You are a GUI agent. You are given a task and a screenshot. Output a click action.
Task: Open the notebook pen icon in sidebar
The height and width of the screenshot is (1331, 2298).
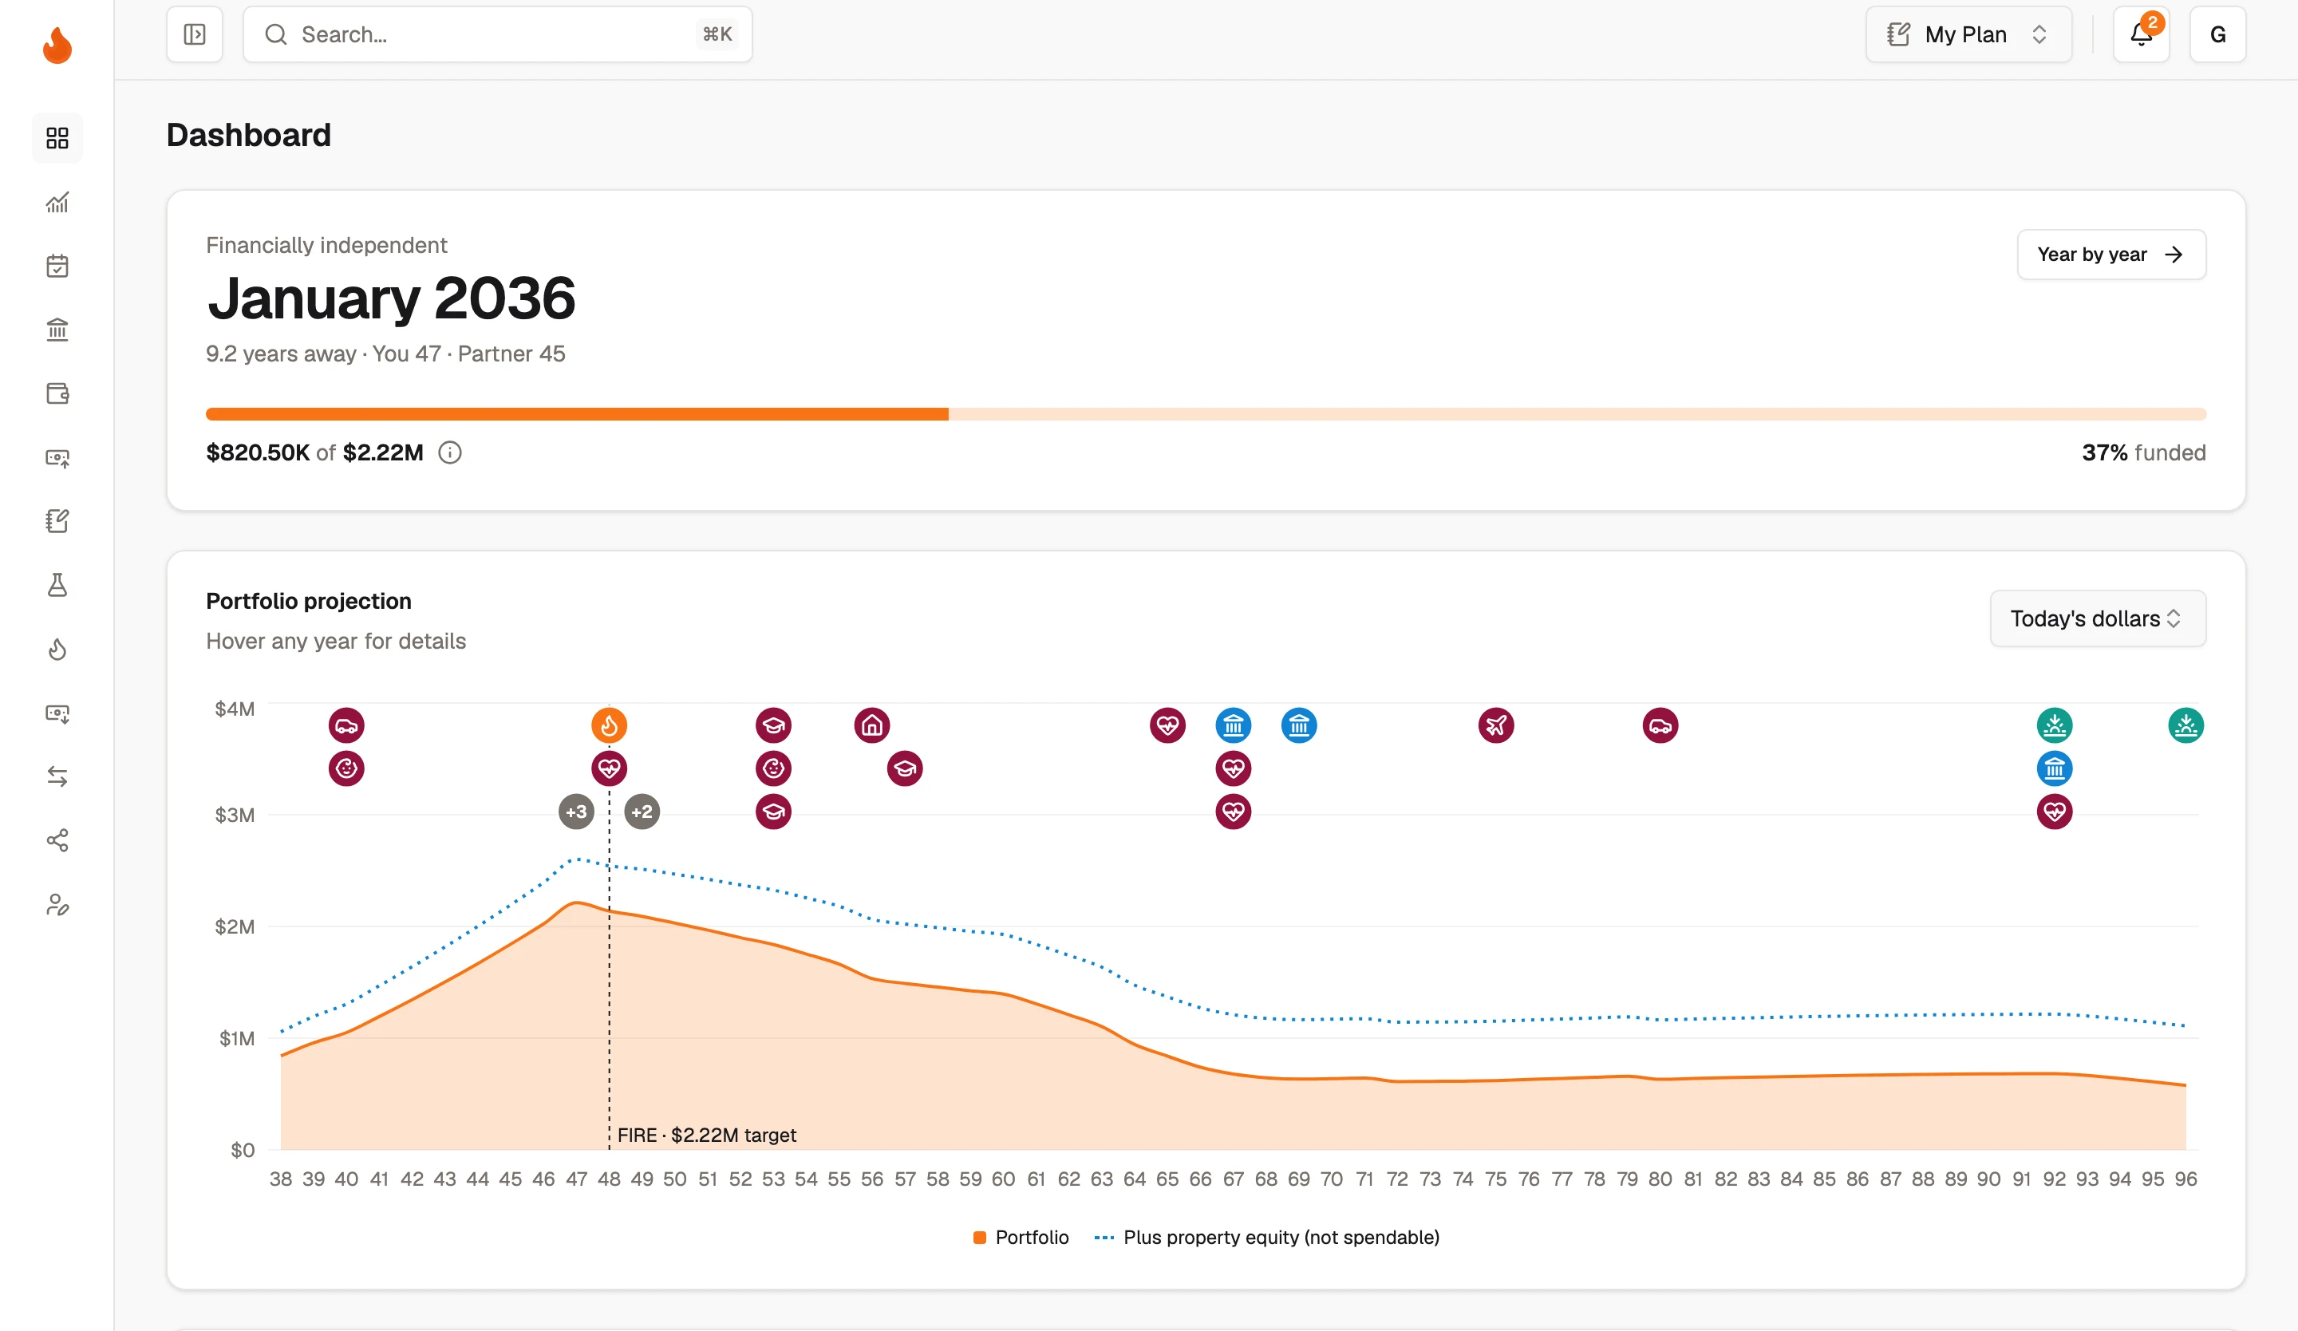(x=57, y=520)
